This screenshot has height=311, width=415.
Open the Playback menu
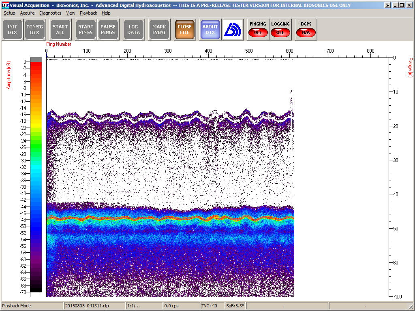[88, 13]
